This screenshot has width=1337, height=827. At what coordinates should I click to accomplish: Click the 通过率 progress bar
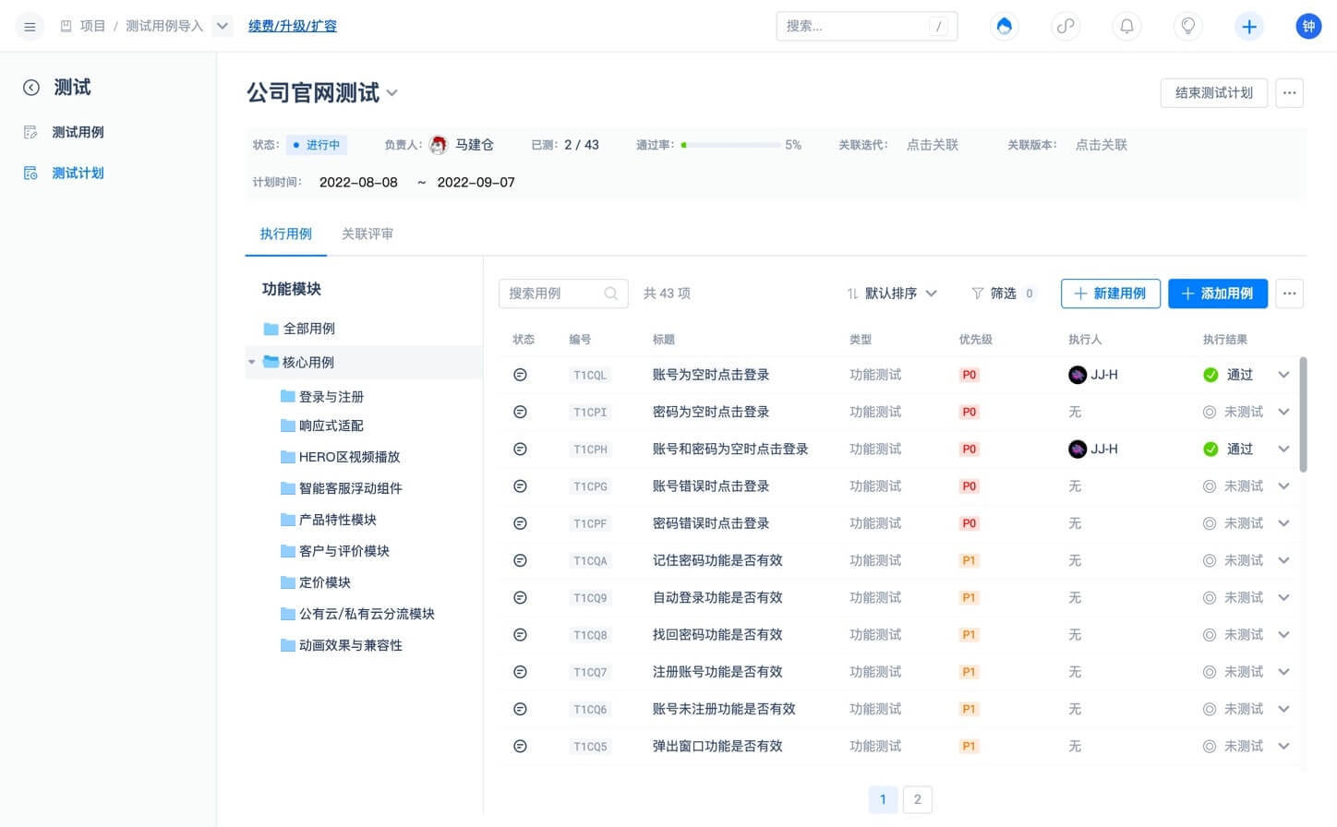(x=730, y=145)
